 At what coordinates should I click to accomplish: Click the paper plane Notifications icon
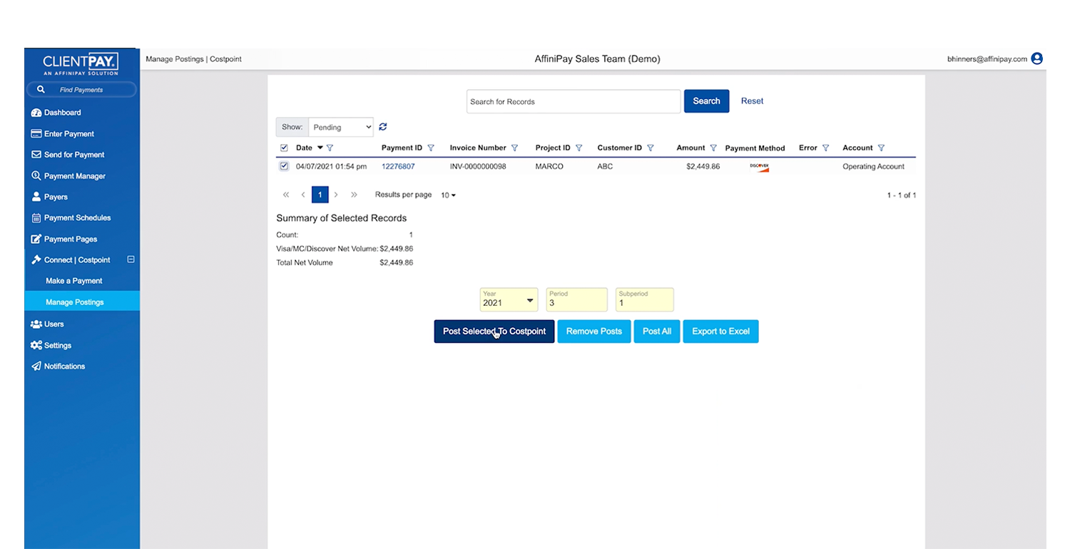[x=36, y=366]
